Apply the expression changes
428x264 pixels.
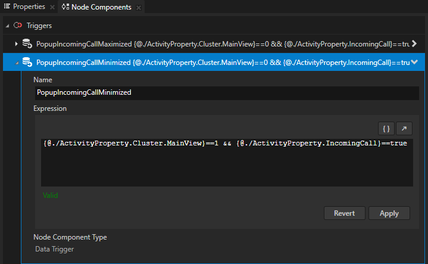(x=389, y=213)
